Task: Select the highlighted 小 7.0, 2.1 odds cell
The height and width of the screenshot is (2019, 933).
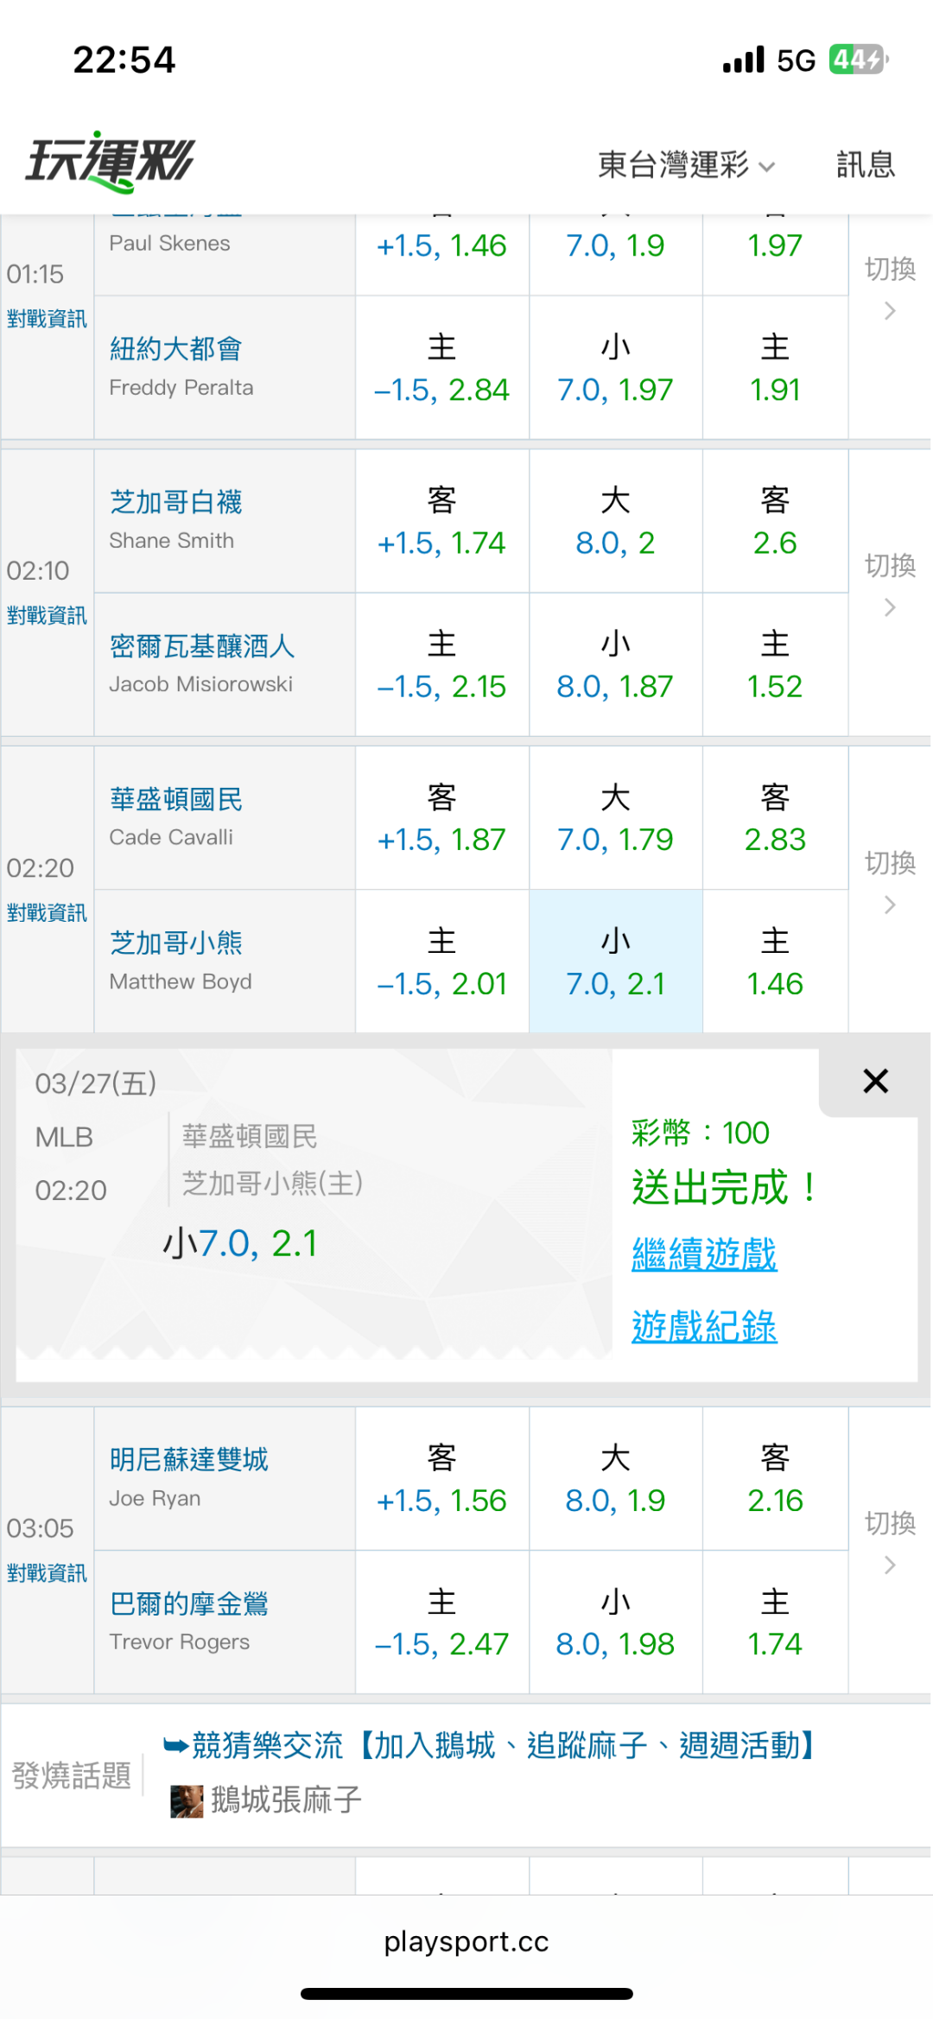Action: (x=615, y=962)
